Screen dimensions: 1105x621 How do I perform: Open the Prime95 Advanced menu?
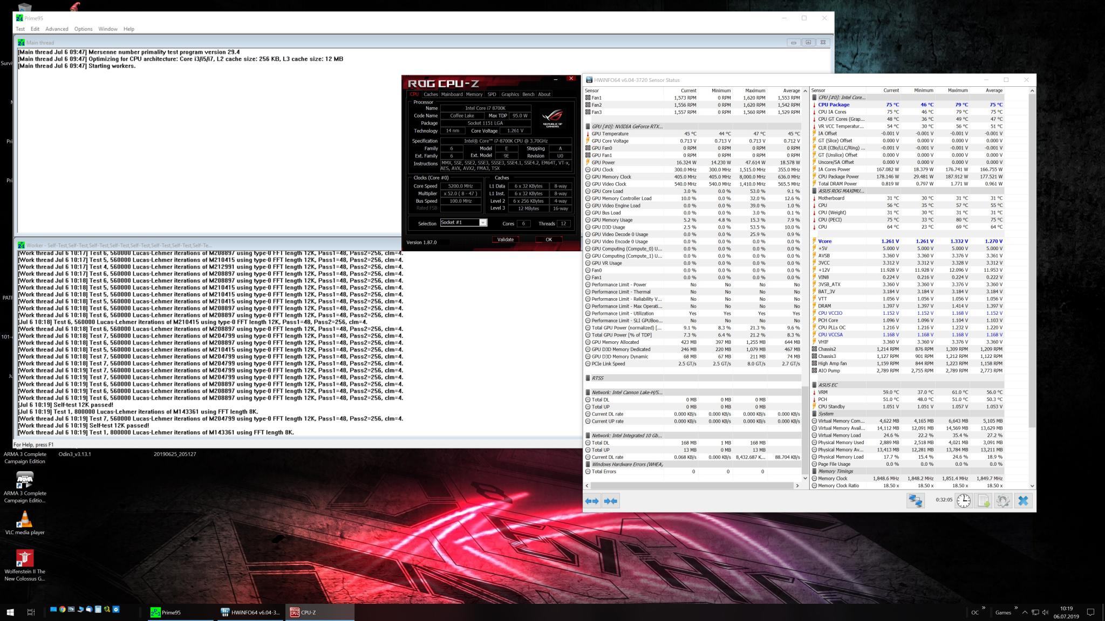click(x=57, y=29)
